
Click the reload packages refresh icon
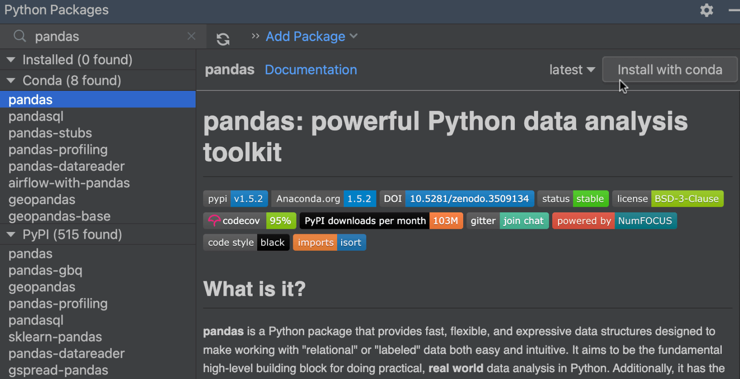coord(223,39)
